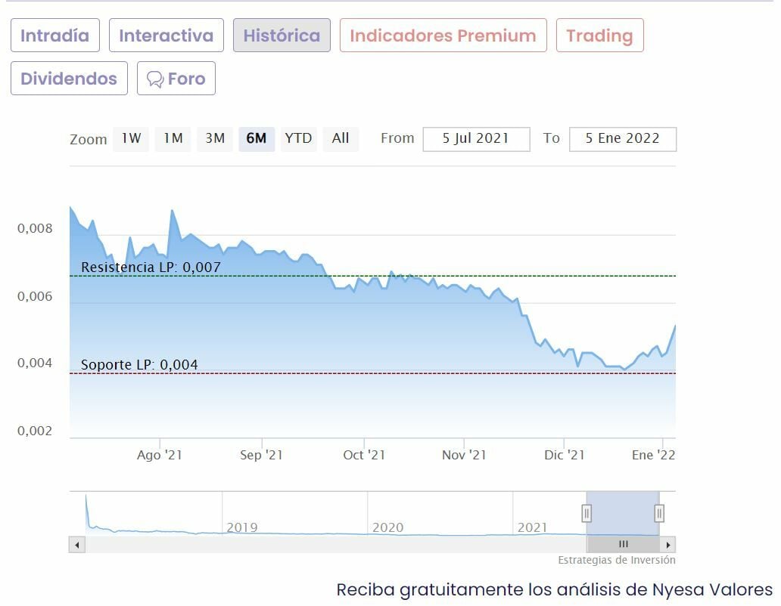Open the Dividendos tab
The width and height of the screenshot is (781, 606).
click(x=69, y=79)
